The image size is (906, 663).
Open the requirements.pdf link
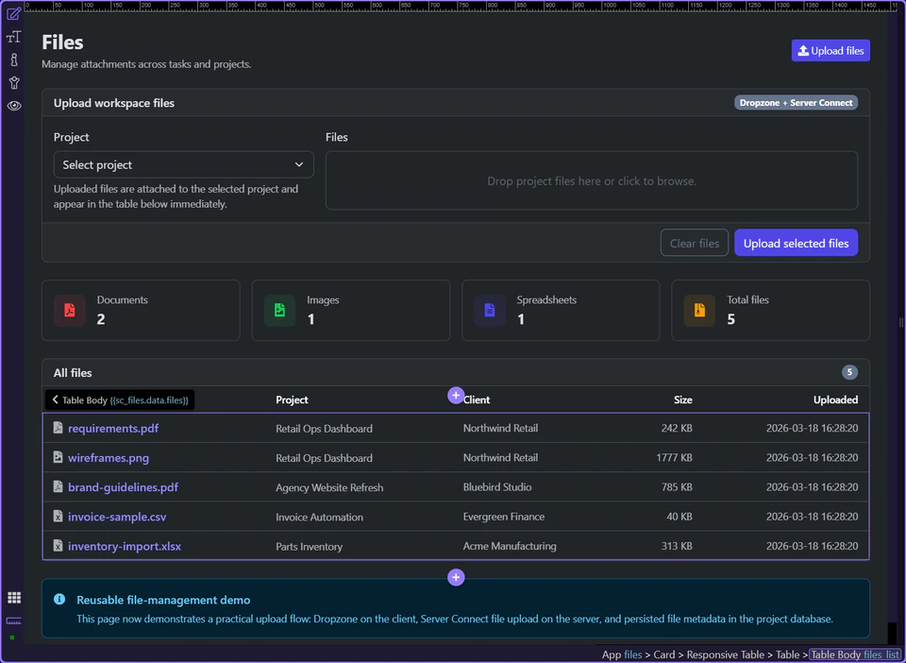[x=112, y=428]
